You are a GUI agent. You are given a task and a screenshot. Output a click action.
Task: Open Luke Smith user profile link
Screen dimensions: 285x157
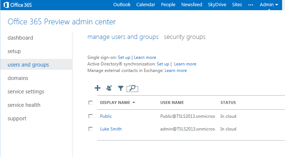111,129
